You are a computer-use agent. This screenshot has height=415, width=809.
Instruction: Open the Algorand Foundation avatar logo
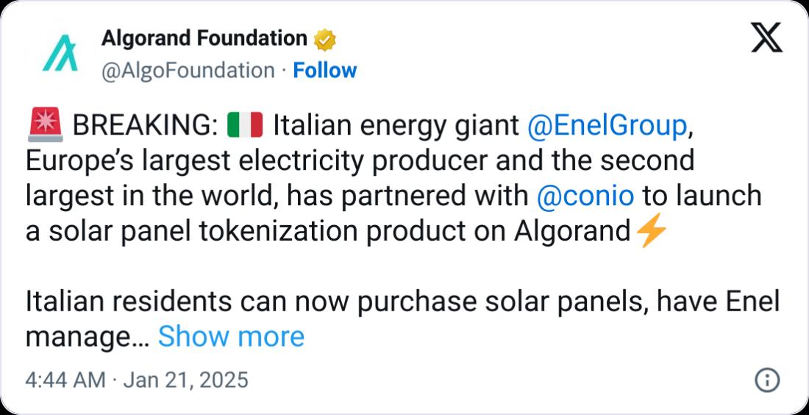(x=60, y=53)
